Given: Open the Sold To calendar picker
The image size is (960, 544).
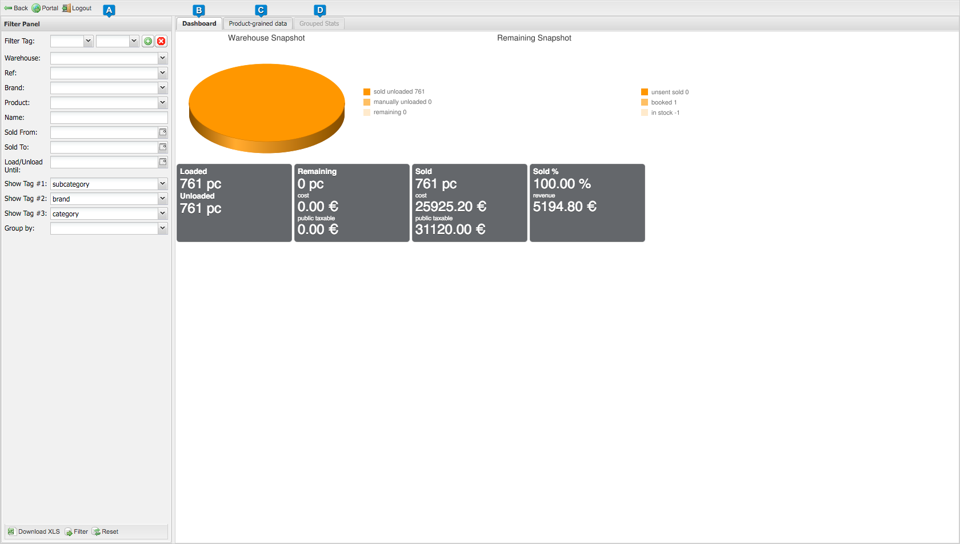Looking at the screenshot, I should tap(163, 147).
